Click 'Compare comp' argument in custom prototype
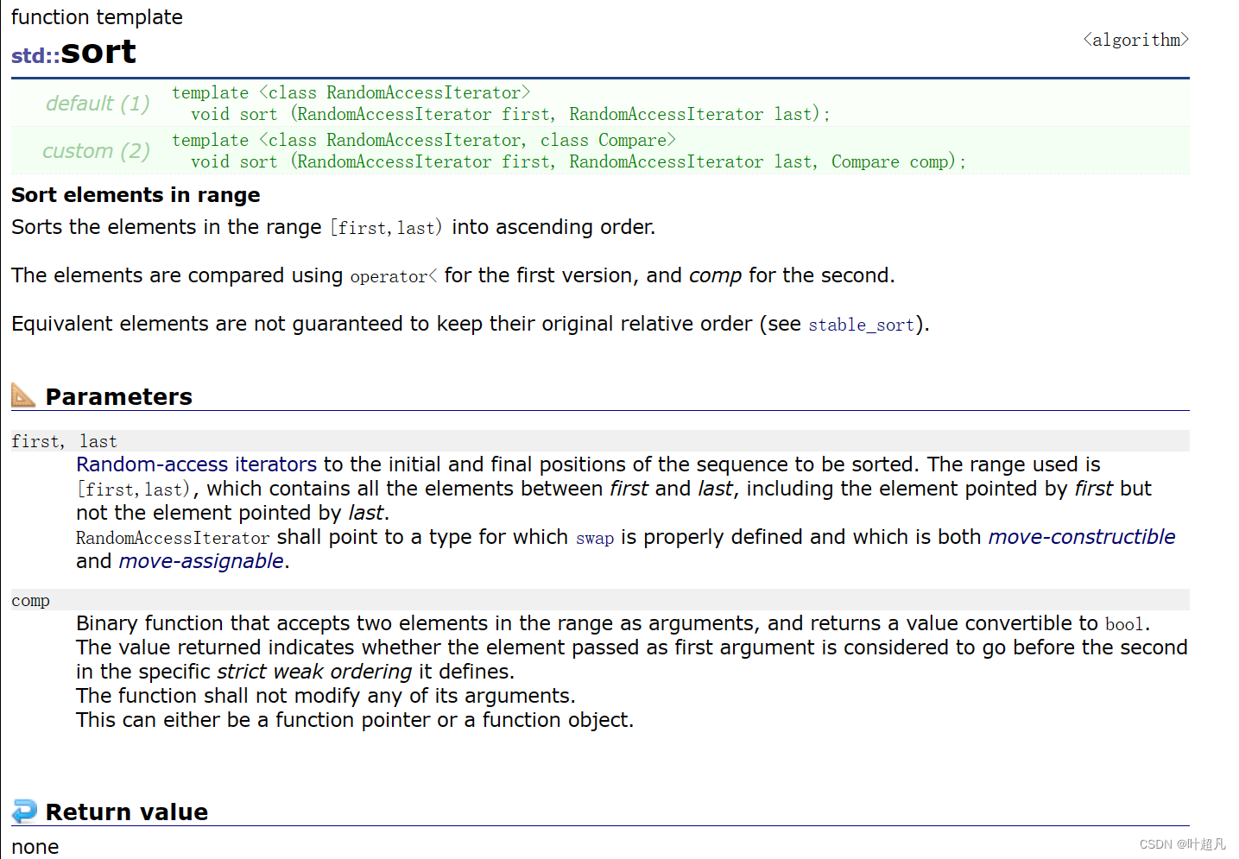The width and height of the screenshot is (1239, 859). tap(889, 161)
